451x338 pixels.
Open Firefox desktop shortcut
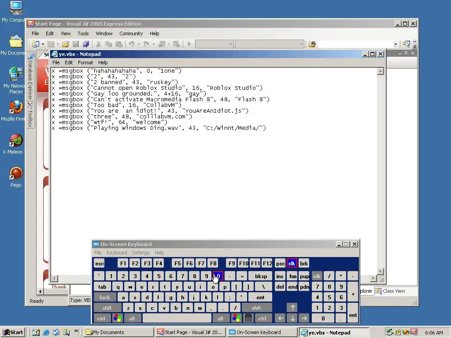point(16,110)
